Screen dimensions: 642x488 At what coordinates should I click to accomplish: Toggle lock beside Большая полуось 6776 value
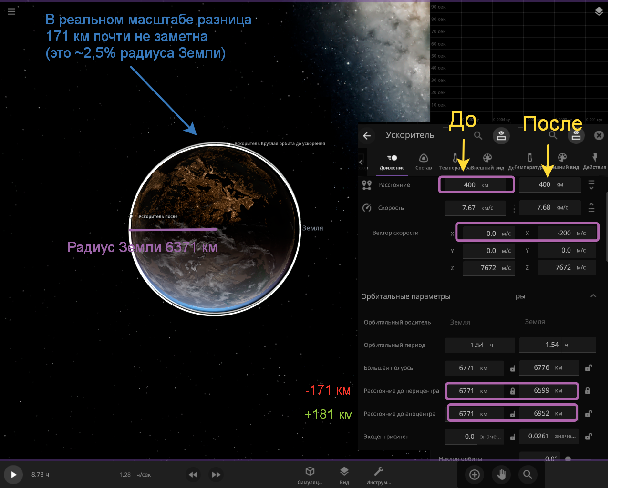(x=589, y=367)
